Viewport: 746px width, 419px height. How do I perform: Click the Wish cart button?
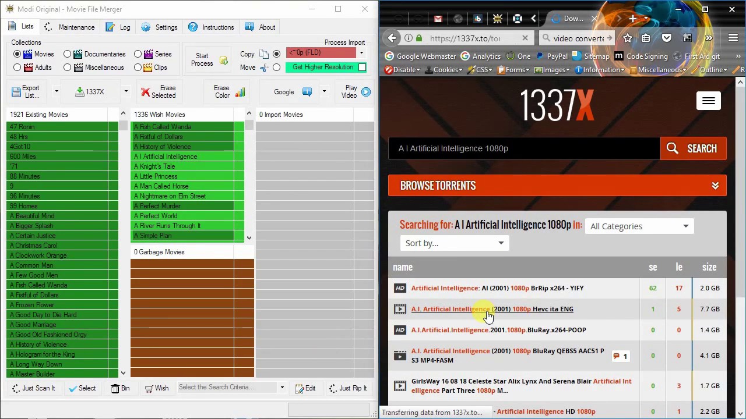[157, 388]
